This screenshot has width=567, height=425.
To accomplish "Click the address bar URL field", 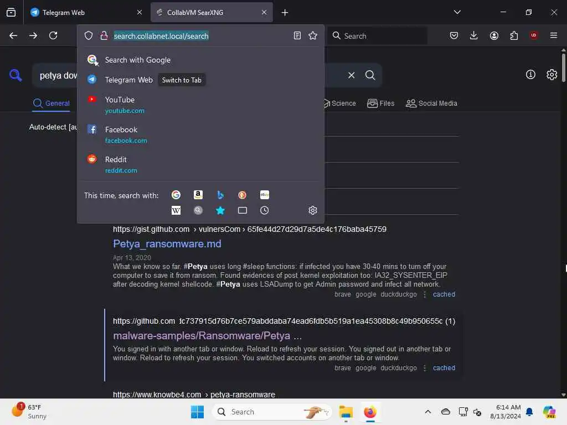I will click(x=200, y=36).
